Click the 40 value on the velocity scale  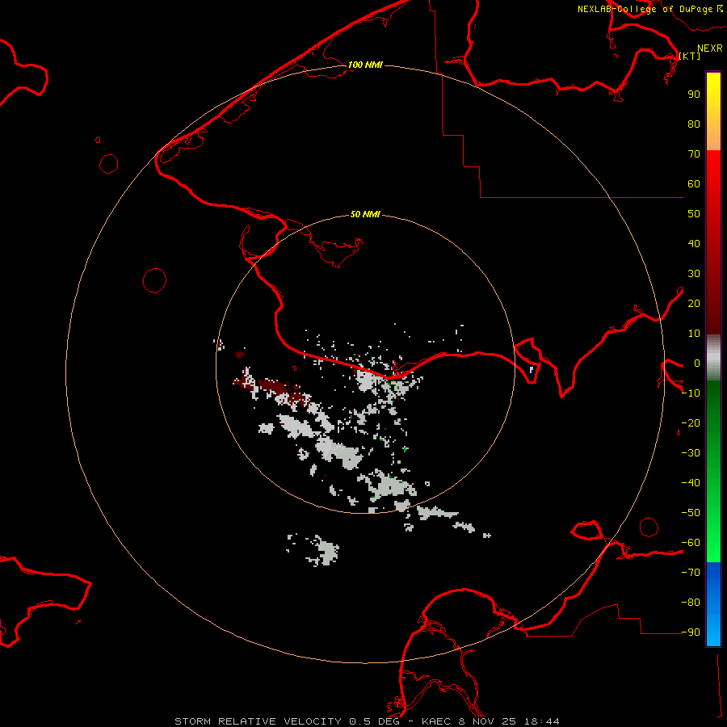[694, 243]
